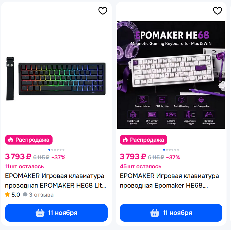
Task: Click cart icon on right product button
Action: point(154,213)
